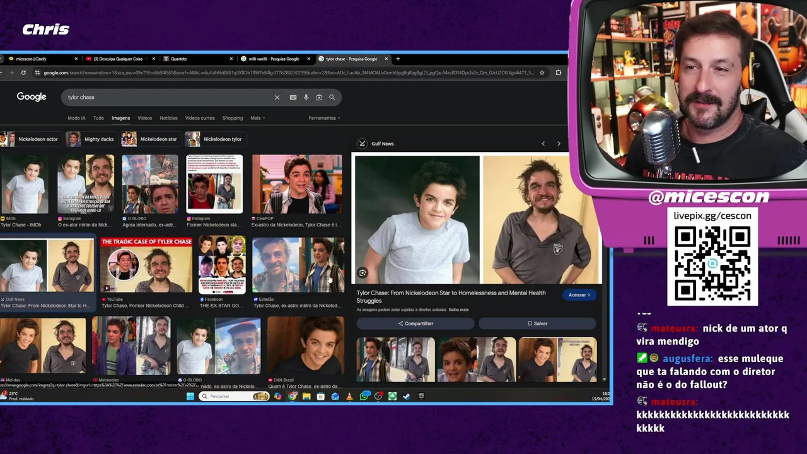
Task: Open article title From Nickelodeon Star to Homelessness
Action: pyautogui.click(x=451, y=296)
